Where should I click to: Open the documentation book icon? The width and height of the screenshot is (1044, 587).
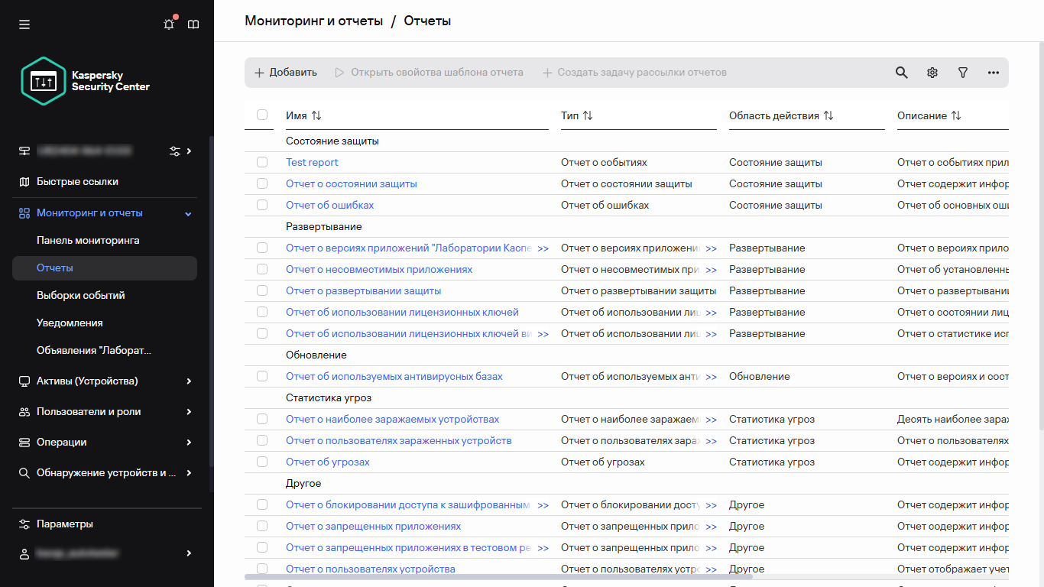193,24
